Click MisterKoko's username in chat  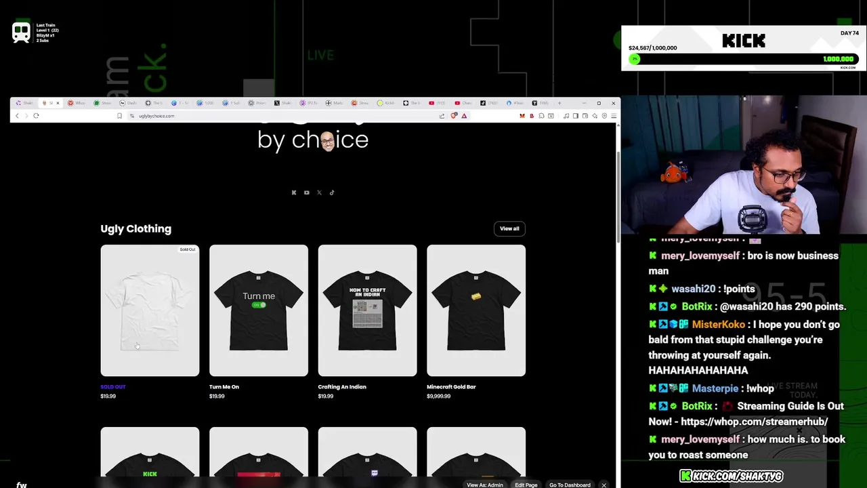718,325
